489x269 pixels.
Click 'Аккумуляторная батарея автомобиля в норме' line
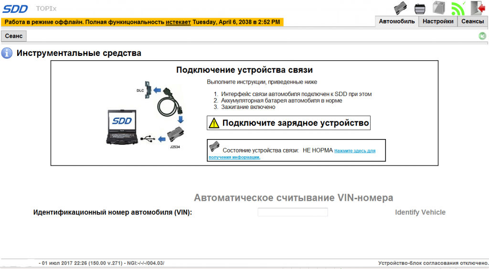282,100
